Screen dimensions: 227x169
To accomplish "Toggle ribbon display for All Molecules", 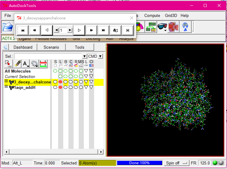I will [x=76, y=71].
